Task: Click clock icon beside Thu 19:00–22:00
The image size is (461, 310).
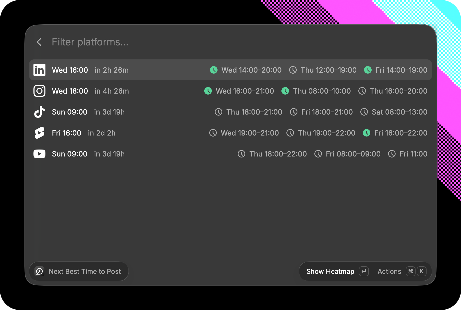Action: pos(290,133)
